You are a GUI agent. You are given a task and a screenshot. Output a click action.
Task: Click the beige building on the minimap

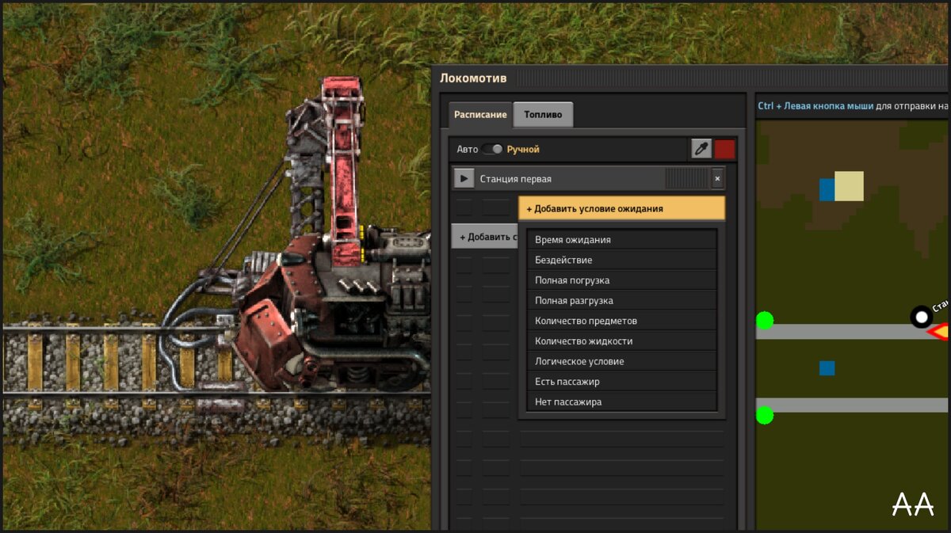pyautogui.click(x=849, y=186)
